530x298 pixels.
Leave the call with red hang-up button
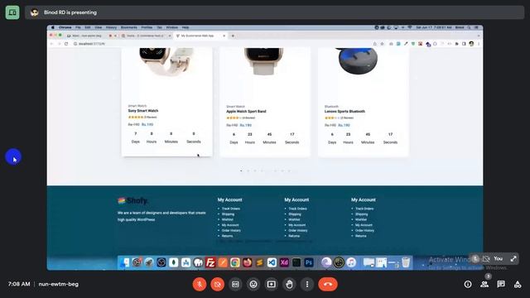click(328, 284)
